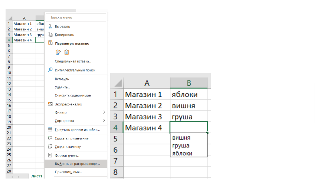This screenshot has height=180, width=315.
Task: Select active cell B4 in enlarged sheet
Action: pyautogui.click(x=188, y=127)
